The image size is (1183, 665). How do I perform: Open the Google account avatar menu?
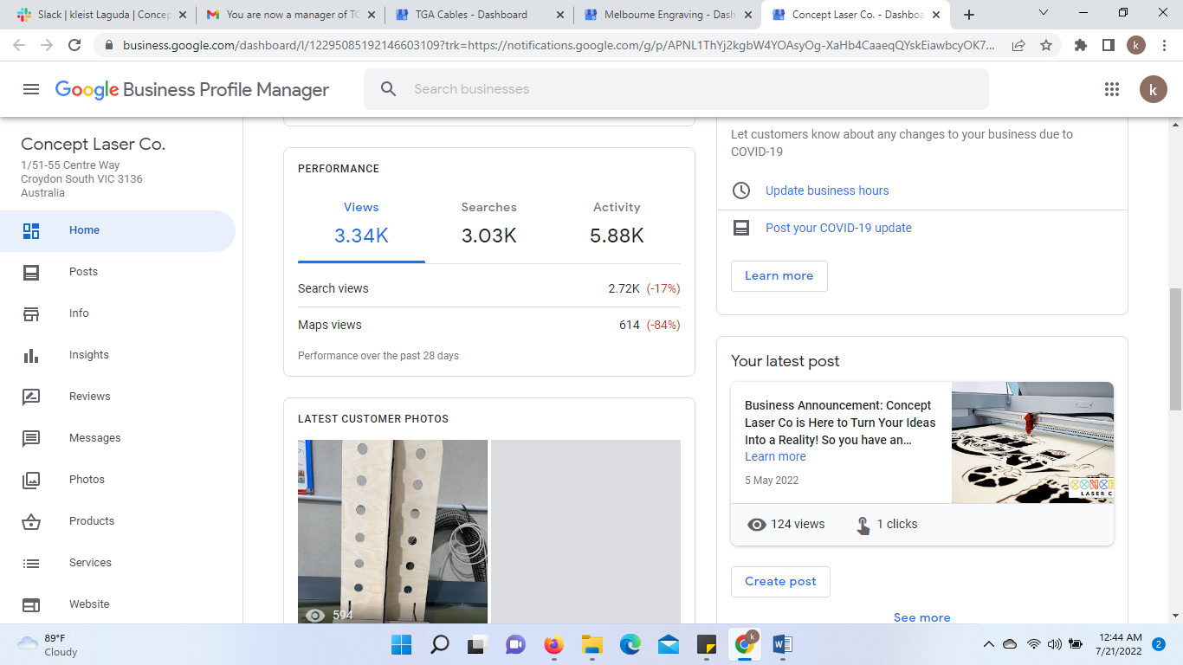coord(1153,89)
